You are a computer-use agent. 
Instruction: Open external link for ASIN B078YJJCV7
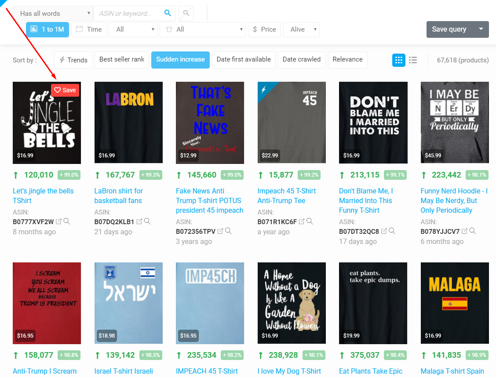464,231
